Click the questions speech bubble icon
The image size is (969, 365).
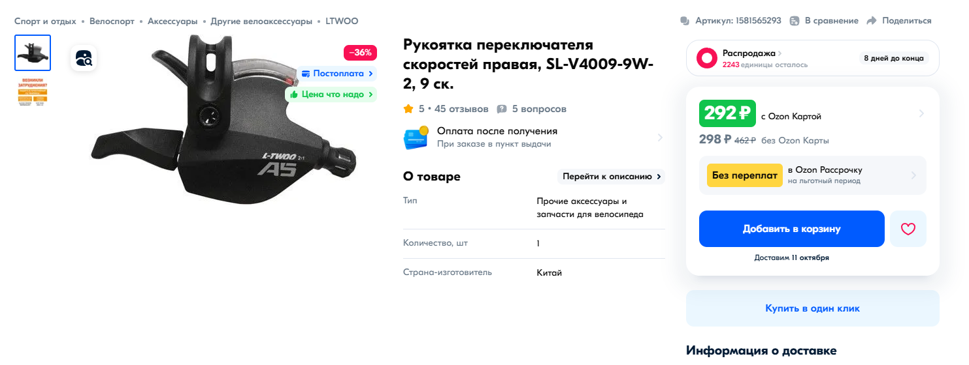502,109
